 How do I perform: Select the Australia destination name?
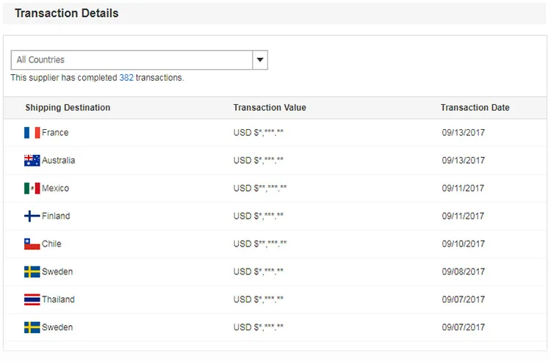click(x=58, y=161)
